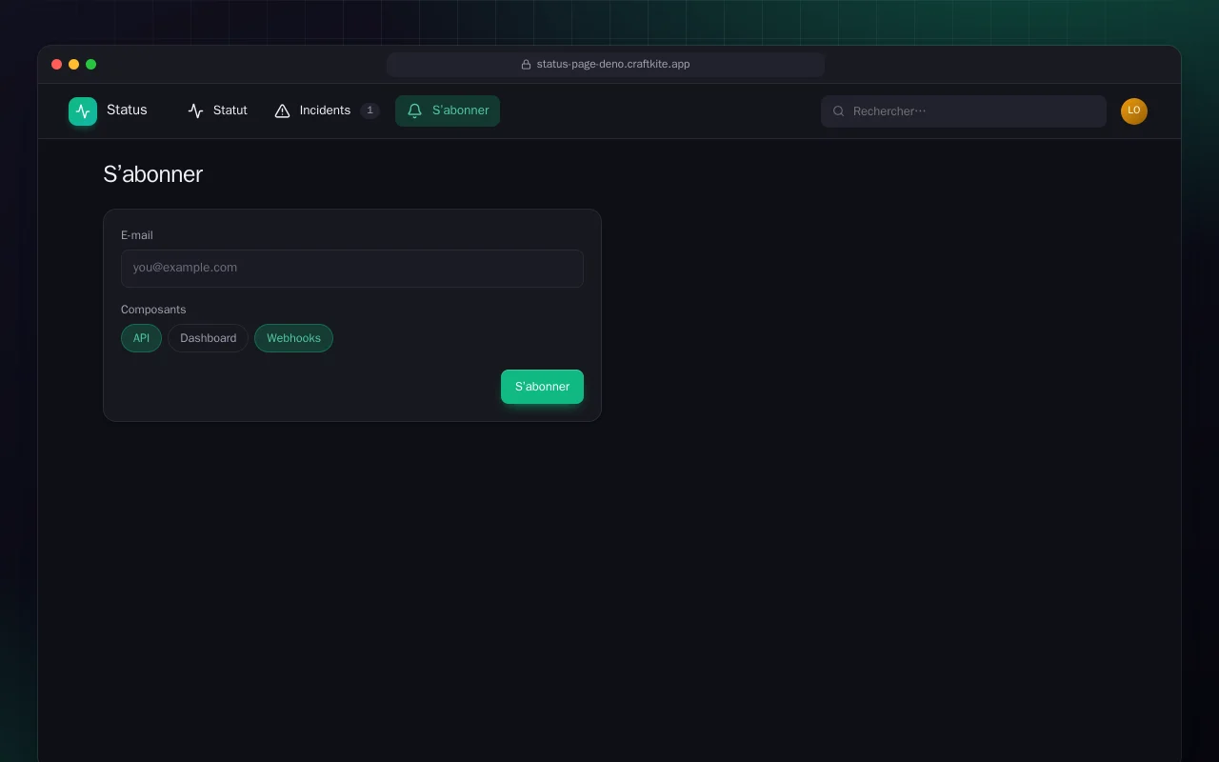The height and width of the screenshot is (762, 1219).
Task: Open the LO user avatar
Action: coord(1134,111)
